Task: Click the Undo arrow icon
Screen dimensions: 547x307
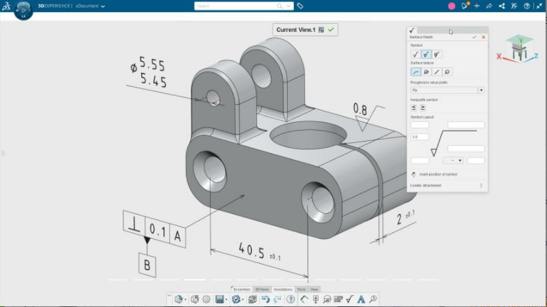Action: point(265,299)
